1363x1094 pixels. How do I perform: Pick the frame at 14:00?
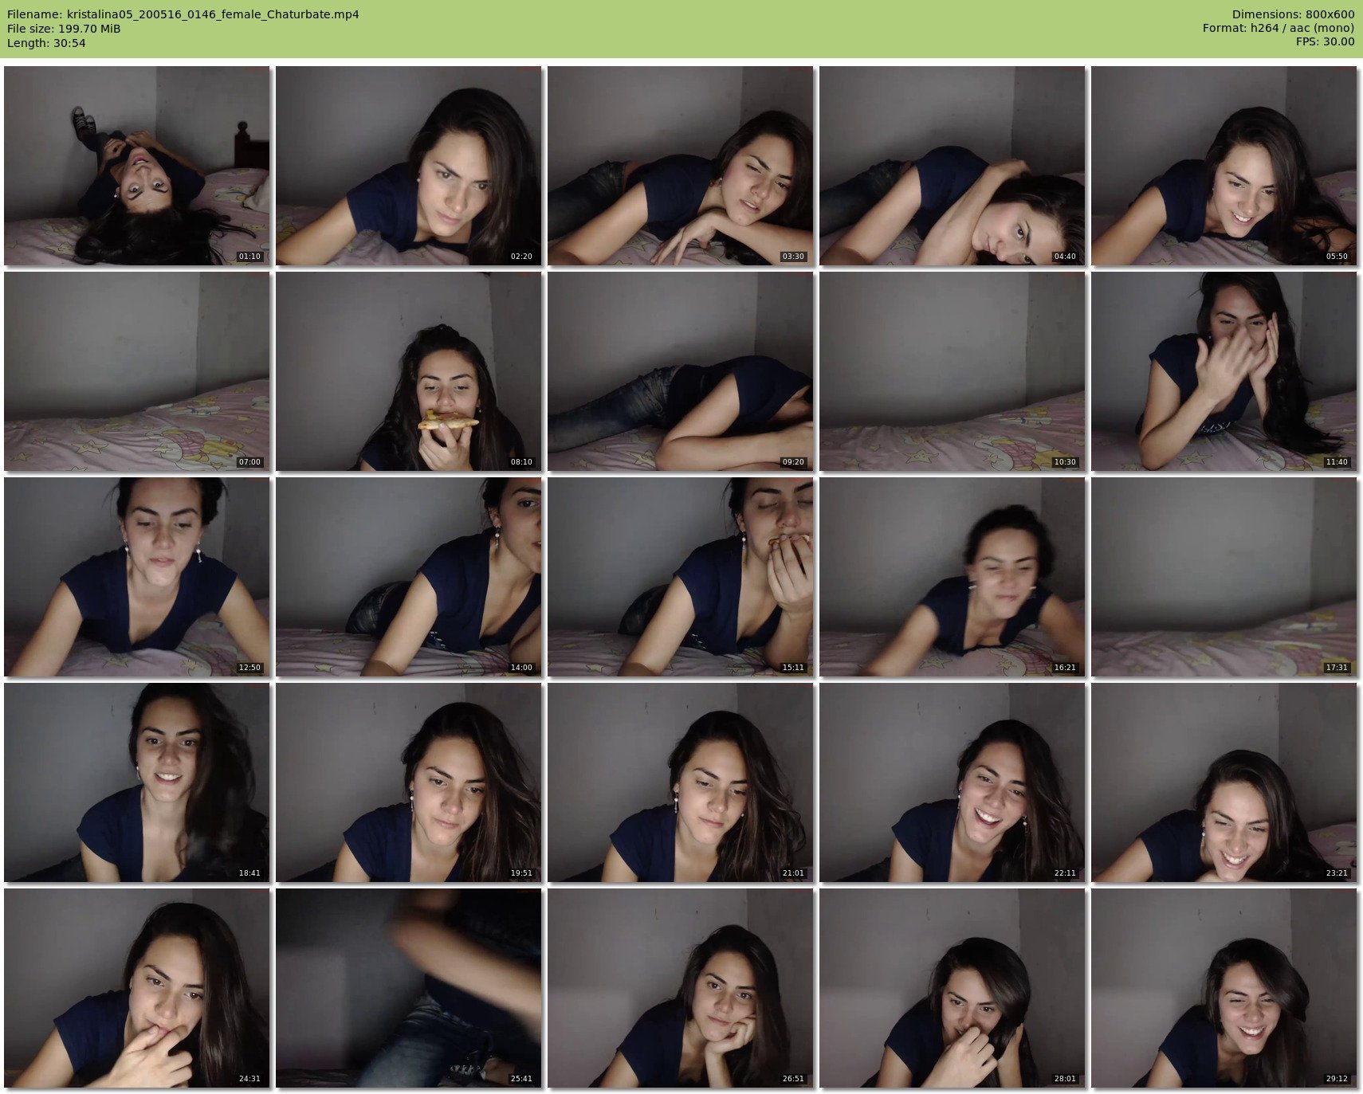pyautogui.click(x=409, y=577)
